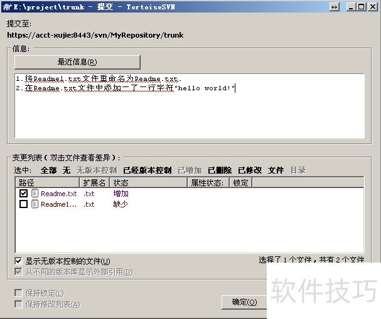
Task: Uncheck the Readme.txt checkbox
Action: click(x=23, y=193)
